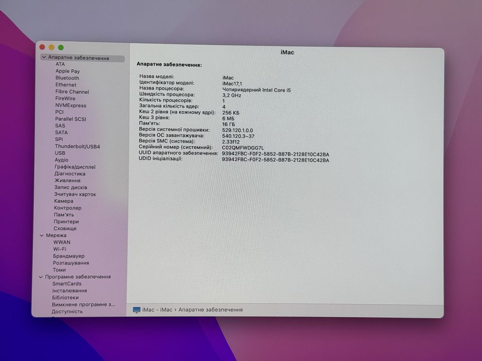This screenshot has height=361, width=482.
Task: Select SAS in the sidebar
Action: click(x=60, y=126)
